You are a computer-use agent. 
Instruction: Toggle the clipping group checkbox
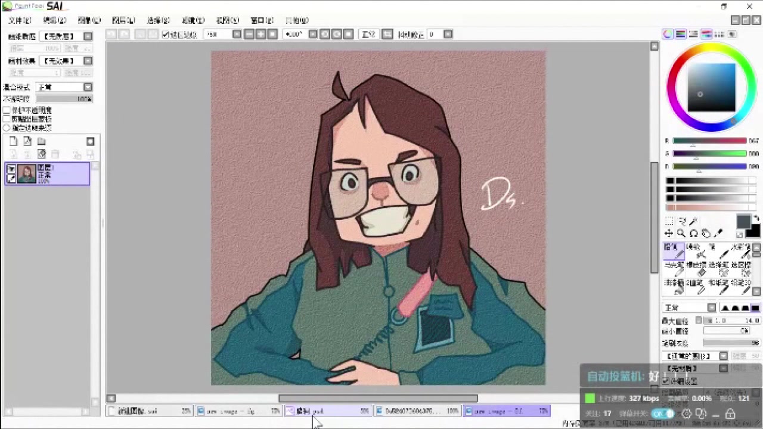(x=7, y=119)
